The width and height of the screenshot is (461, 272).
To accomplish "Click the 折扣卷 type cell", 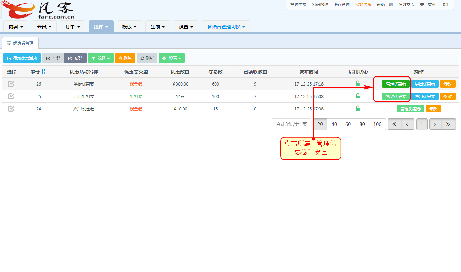I will [x=136, y=97].
